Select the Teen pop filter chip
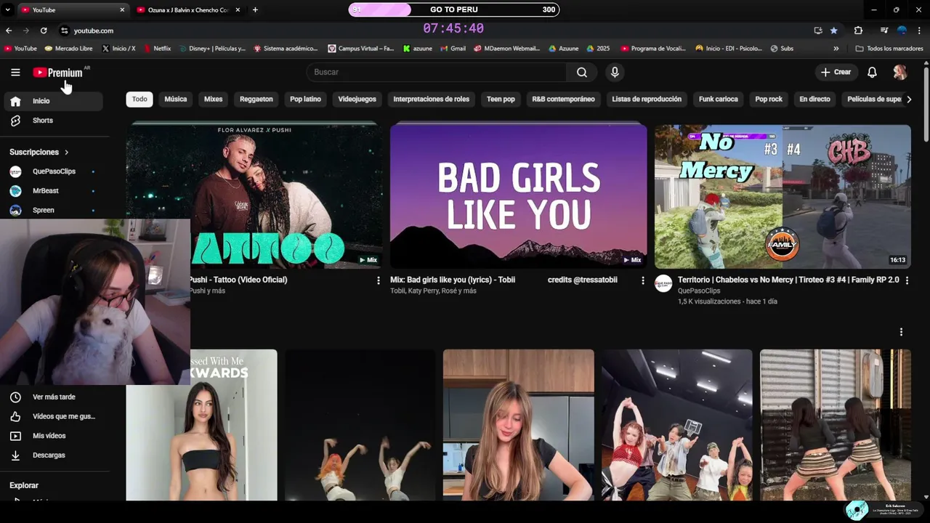Image resolution: width=930 pixels, height=523 pixels. (501, 99)
